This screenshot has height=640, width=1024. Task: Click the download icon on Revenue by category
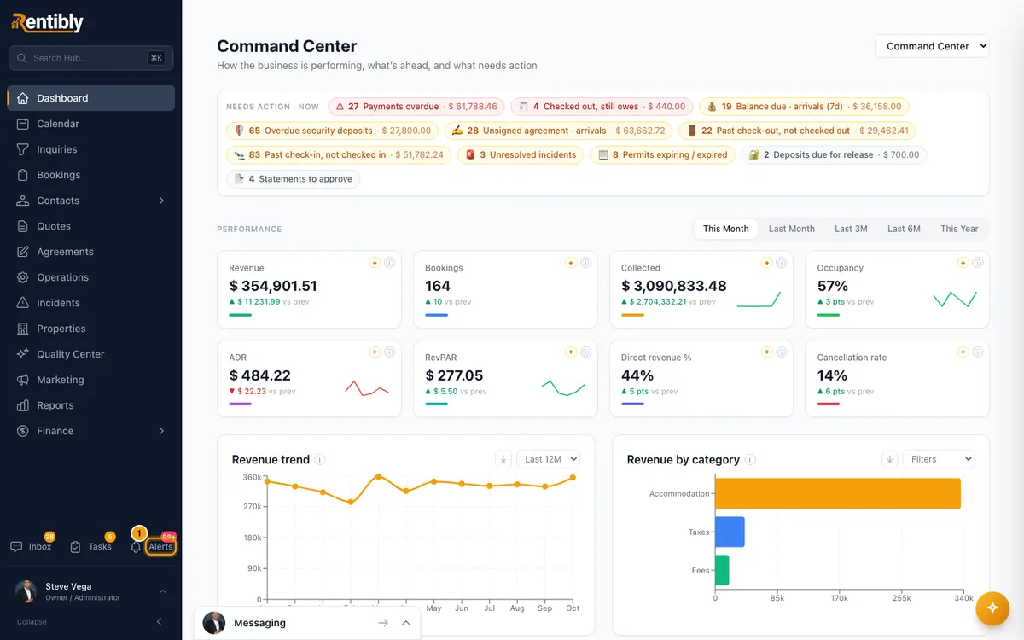(890, 459)
